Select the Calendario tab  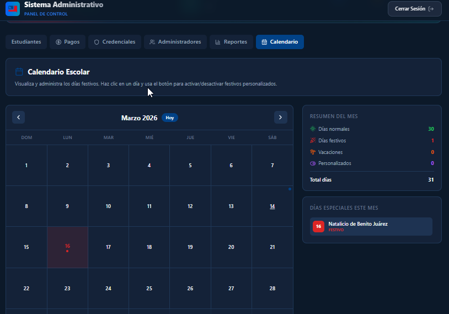click(x=280, y=42)
